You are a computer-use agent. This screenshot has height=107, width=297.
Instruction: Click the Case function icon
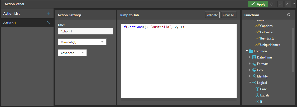(x=257, y=89)
